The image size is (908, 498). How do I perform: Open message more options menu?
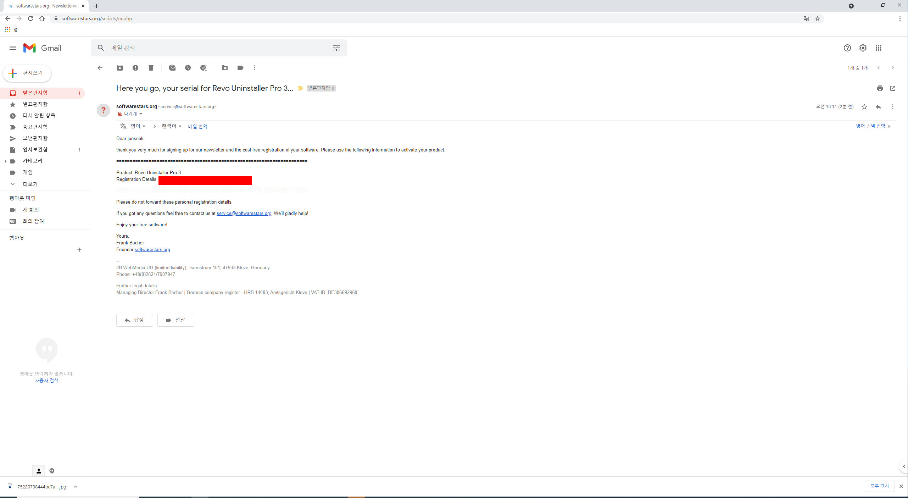(893, 107)
